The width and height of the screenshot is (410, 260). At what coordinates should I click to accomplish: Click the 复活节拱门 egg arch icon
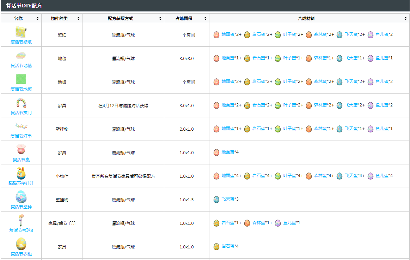[x=21, y=103]
